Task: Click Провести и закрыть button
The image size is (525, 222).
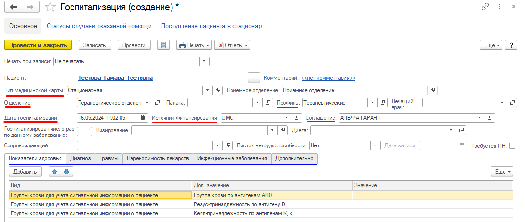Action: (38, 45)
